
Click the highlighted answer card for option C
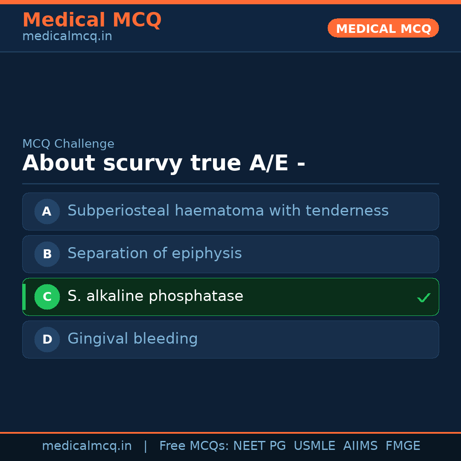(x=230, y=297)
